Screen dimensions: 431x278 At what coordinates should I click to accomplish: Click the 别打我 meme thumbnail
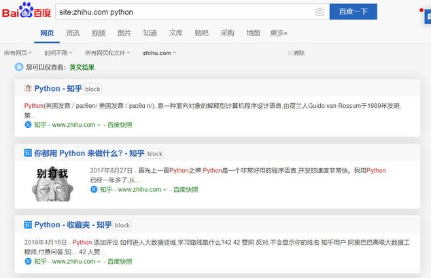52,184
